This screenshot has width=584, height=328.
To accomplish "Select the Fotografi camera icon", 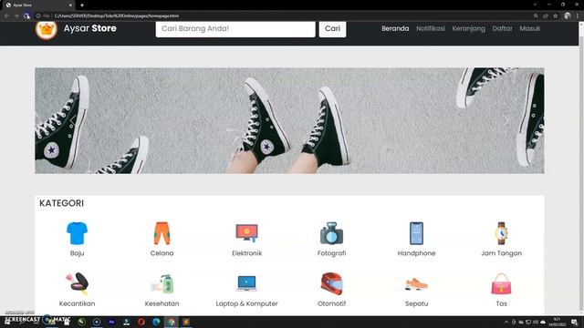I will click(331, 233).
